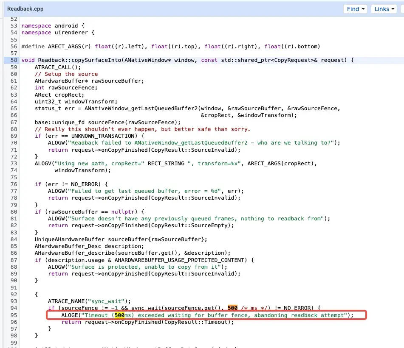This screenshot has height=348, width=404.
Task: Click line number 87
Action: pos(14,260)
